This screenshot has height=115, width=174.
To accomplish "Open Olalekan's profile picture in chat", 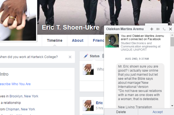I will [112, 41].
